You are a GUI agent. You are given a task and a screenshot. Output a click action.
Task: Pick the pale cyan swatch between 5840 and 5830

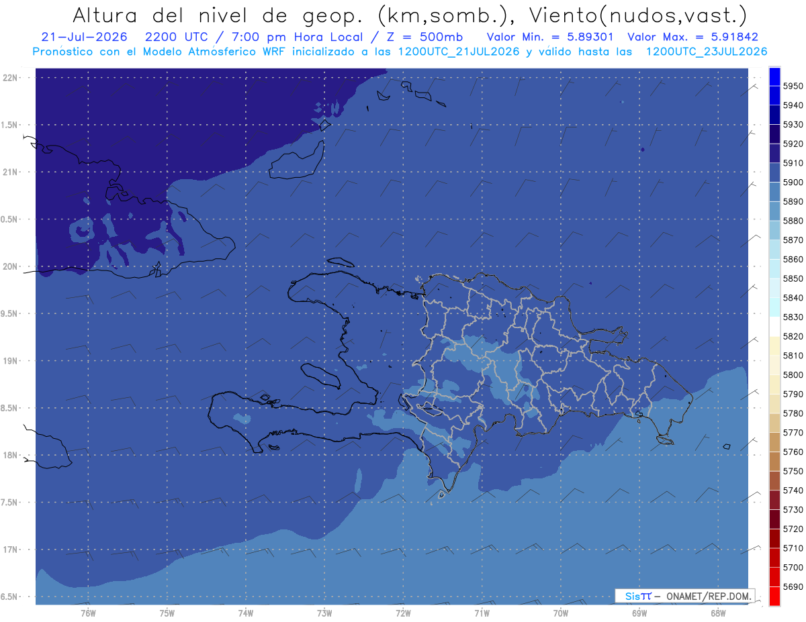(774, 307)
